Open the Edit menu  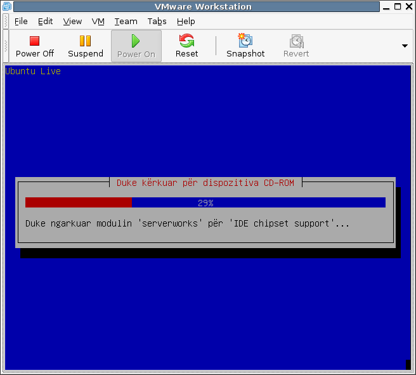click(x=46, y=21)
